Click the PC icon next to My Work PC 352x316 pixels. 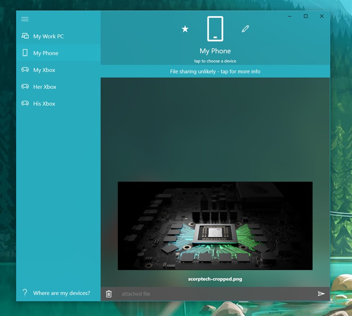click(x=25, y=36)
